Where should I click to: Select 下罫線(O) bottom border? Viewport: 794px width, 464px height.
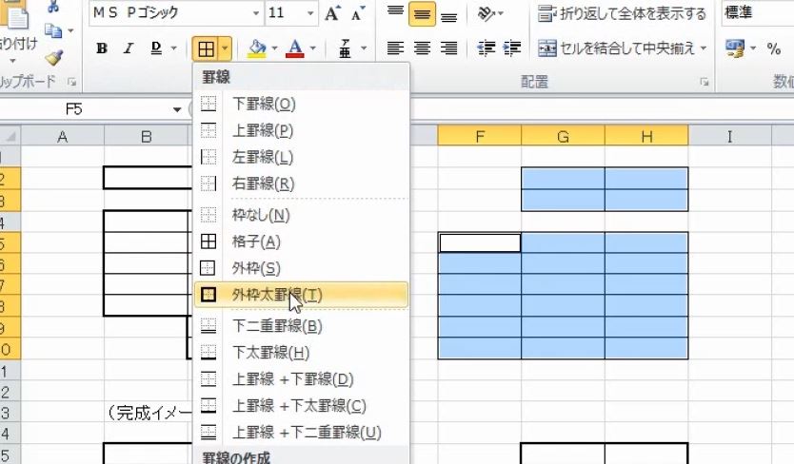tap(301, 104)
